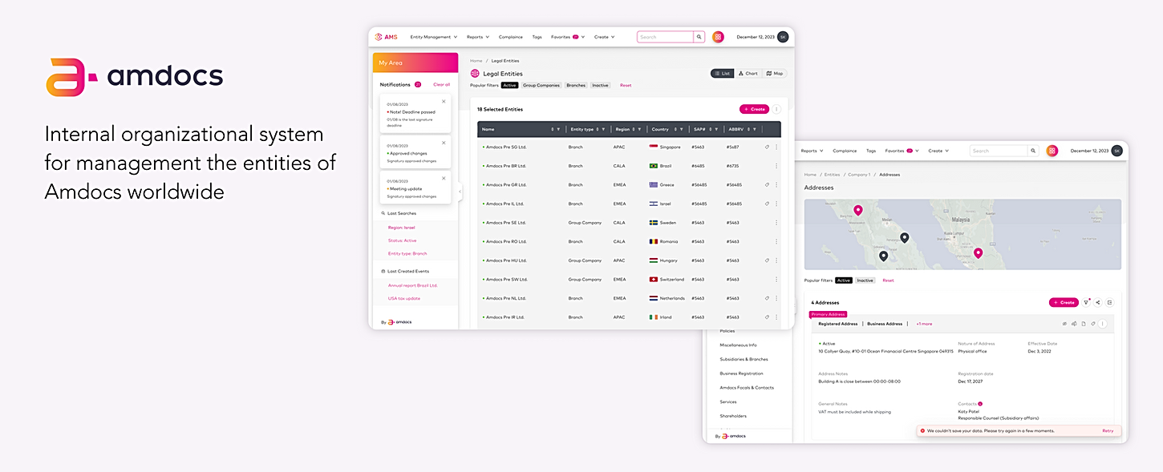The image size is (1163, 472).
Task: Open row menu for Amdocs Pre SW Ltd.
Action: pos(776,280)
